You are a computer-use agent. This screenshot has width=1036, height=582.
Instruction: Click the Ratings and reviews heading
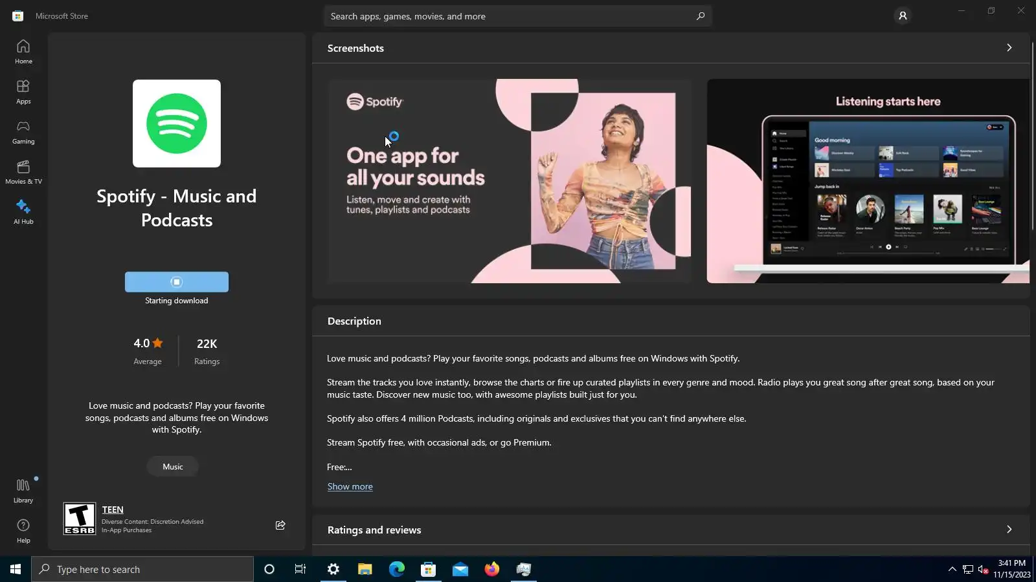coord(374,530)
